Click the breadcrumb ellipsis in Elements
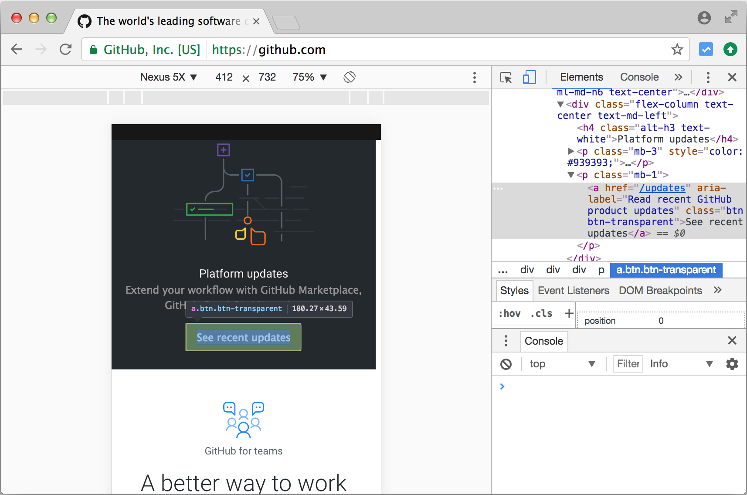Image resolution: width=747 pixels, height=495 pixels. pos(503,270)
